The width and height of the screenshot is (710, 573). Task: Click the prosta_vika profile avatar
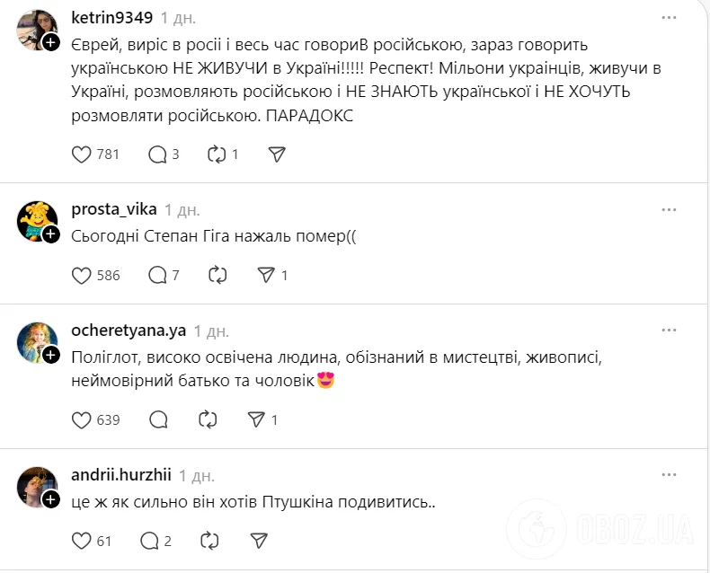tap(37, 220)
